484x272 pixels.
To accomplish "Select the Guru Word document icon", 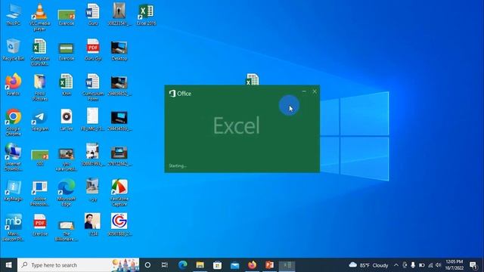I will pyautogui.click(x=93, y=14).
